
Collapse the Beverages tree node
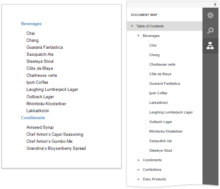(138, 36)
